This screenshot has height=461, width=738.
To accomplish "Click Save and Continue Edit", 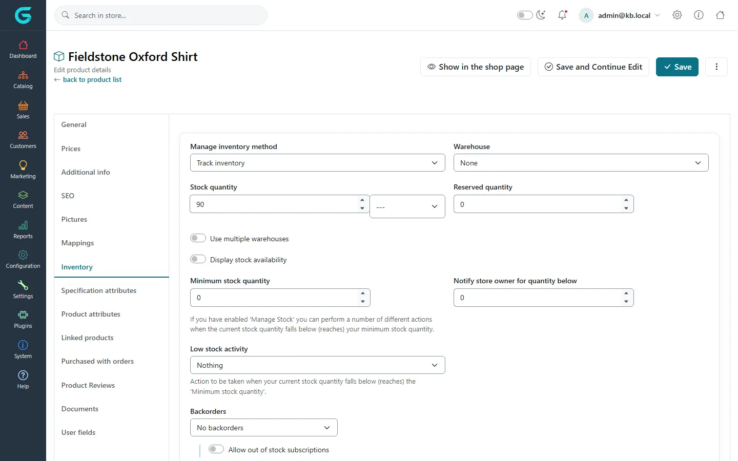I will pos(593,67).
